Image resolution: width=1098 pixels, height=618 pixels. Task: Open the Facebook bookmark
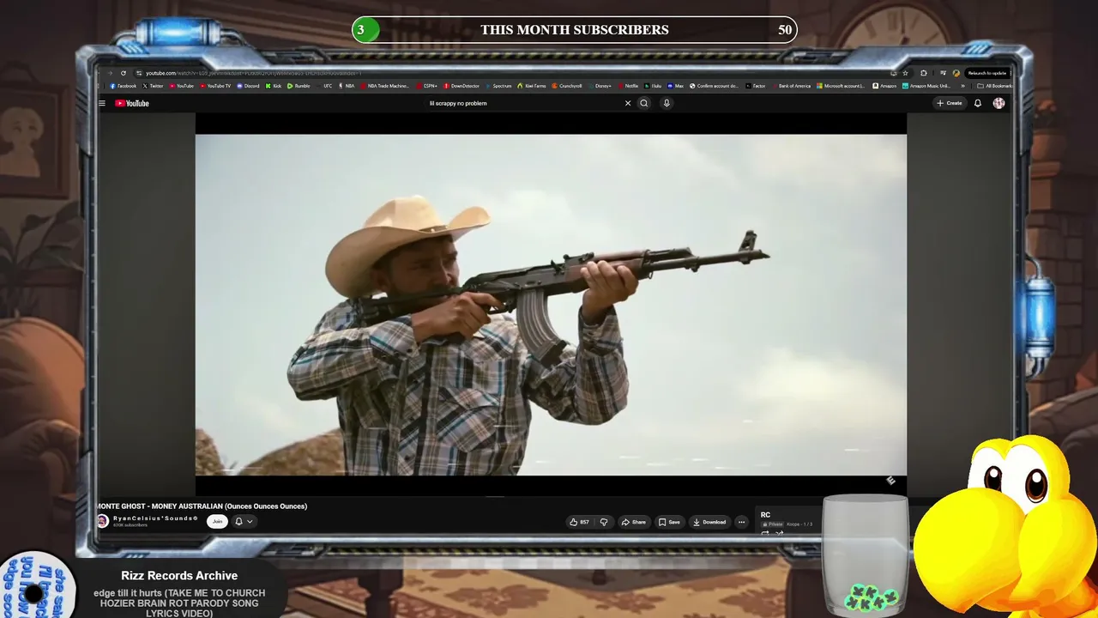click(124, 86)
